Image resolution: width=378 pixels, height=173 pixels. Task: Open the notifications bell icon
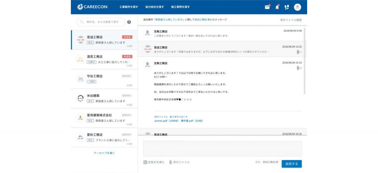coord(277,7)
